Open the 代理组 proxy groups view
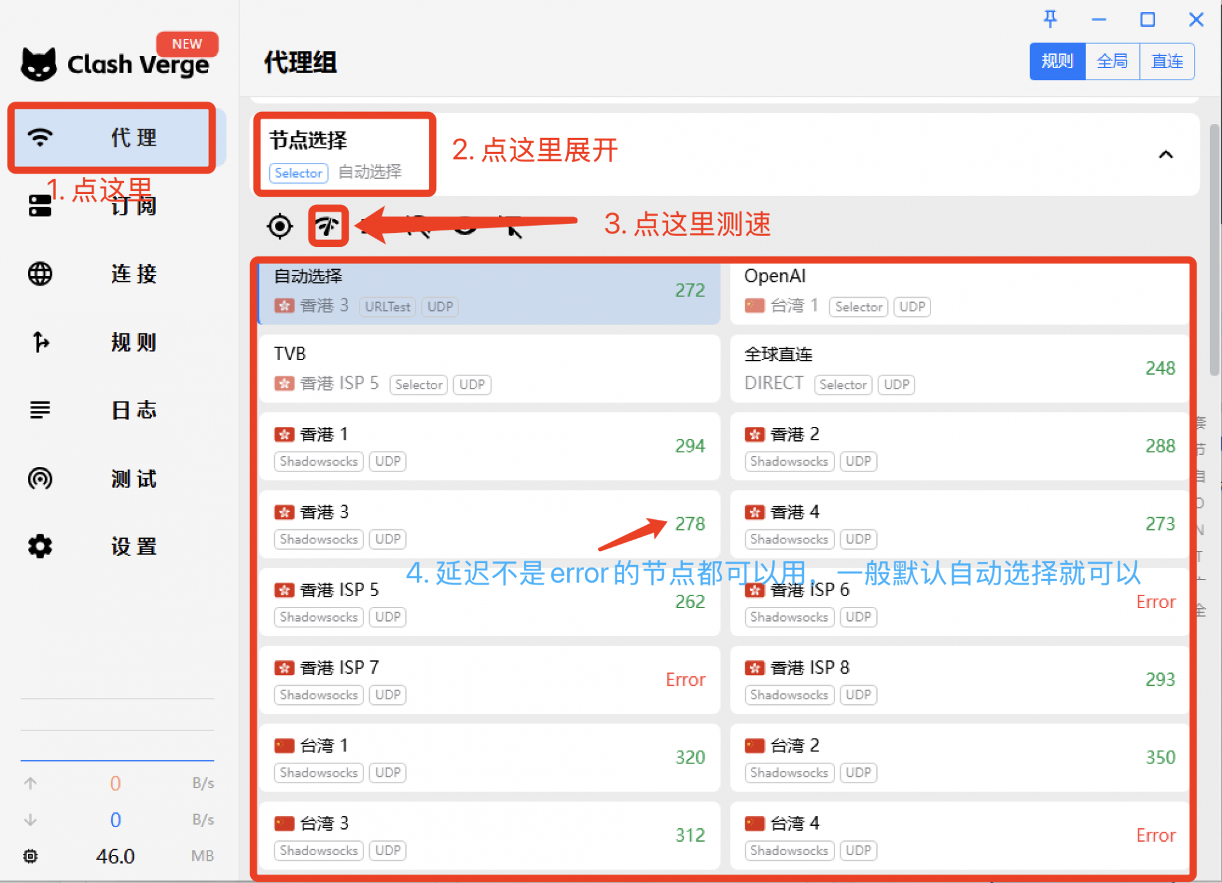This screenshot has height=883, width=1222. pyautogui.click(x=300, y=61)
